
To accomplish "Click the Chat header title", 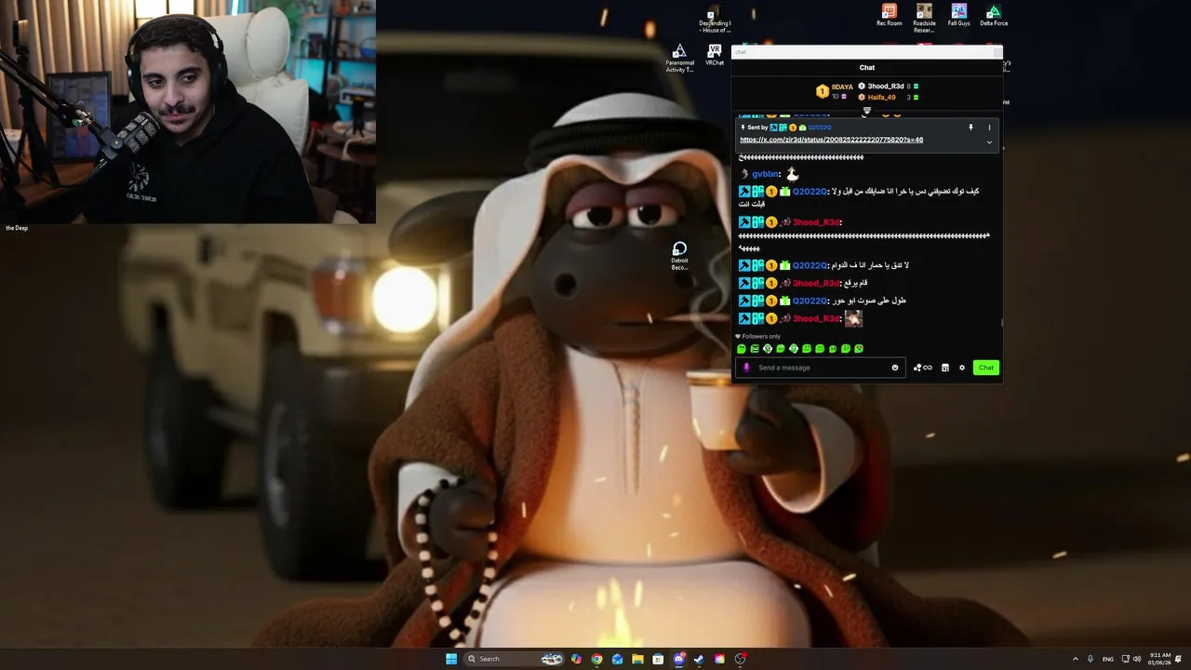I will tap(867, 67).
